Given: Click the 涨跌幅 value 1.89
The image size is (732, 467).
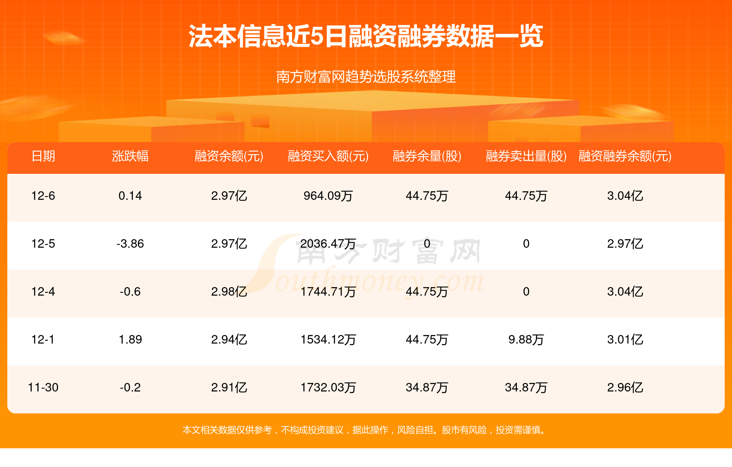Looking at the screenshot, I should click(130, 339).
